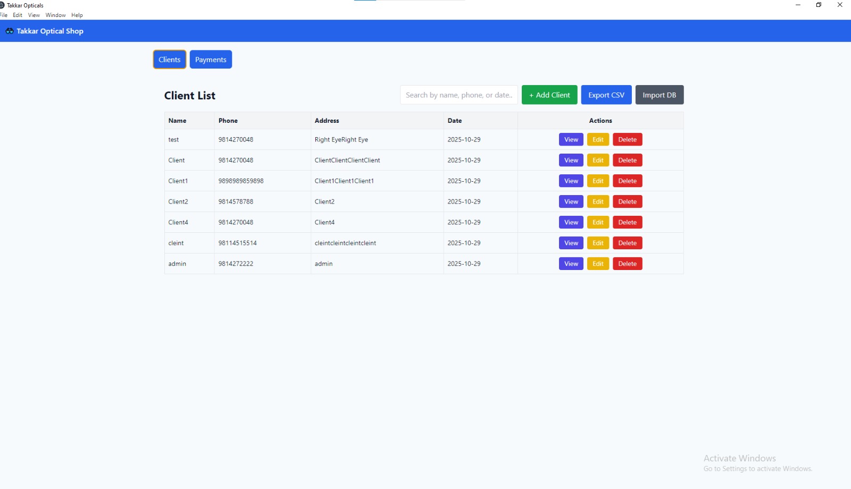Delete the Client4 record
The width and height of the screenshot is (851, 489).
pos(627,222)
